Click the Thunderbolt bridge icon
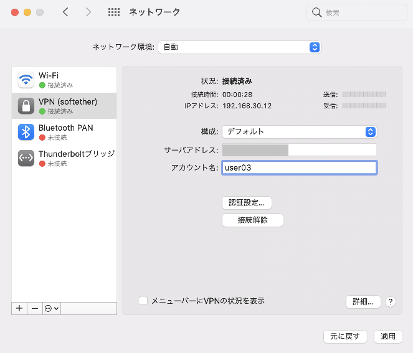The width and height of the screenshot is (413, 353). pos(26,158)
